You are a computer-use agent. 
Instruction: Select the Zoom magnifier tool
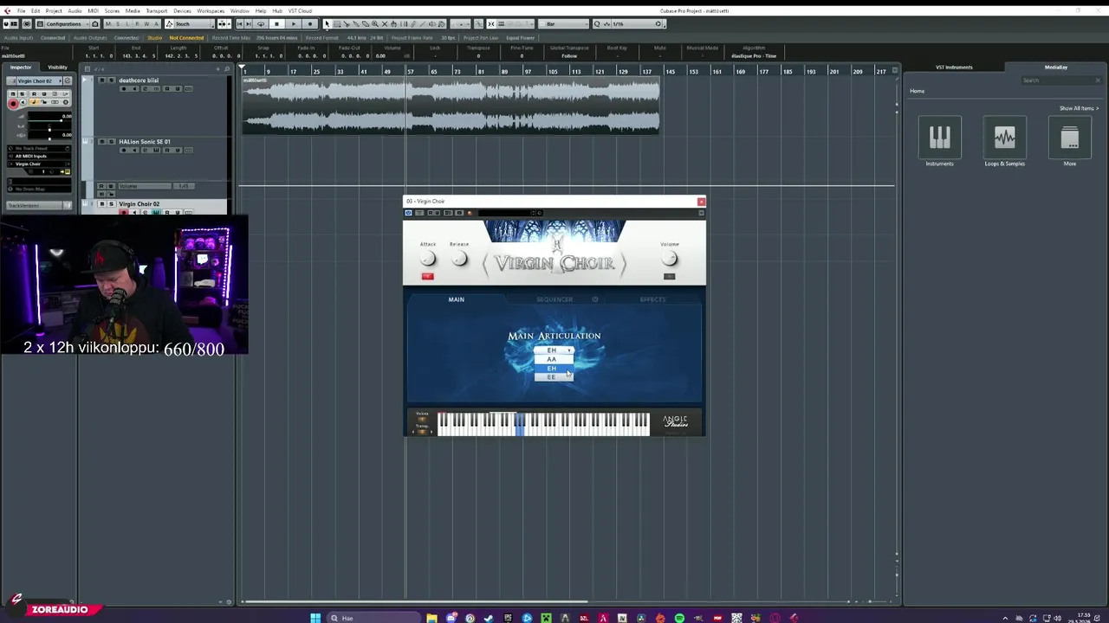click(x=375, y=24)
